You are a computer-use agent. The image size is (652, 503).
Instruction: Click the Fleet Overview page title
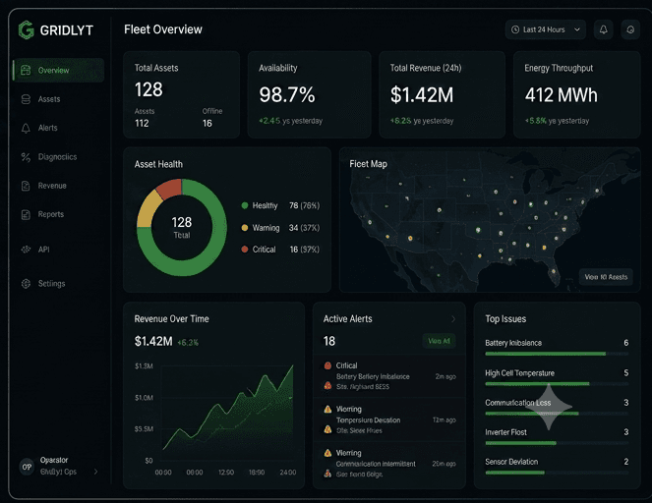point(163,29)
